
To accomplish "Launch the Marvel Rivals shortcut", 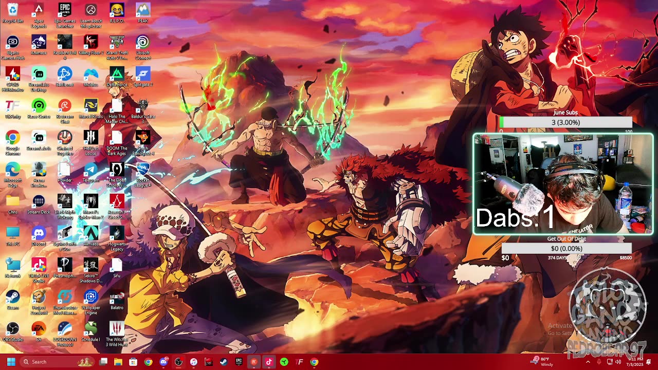I will (91, 108).
